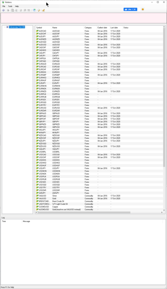Image resolution: width=167 pixels, height=289 pixels.
Task: Click the icon next to EURUSD symbol
Action: pyautogui.click(x=37, y=108)
